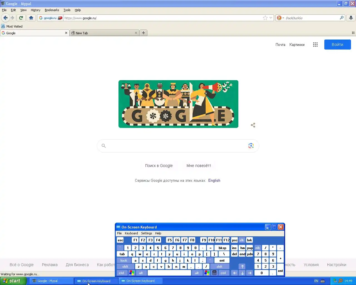Image resolution: width=356 pixels, height=285 pixels.
Task: Toggle the left alt key
Action: [x=141, y=273]
